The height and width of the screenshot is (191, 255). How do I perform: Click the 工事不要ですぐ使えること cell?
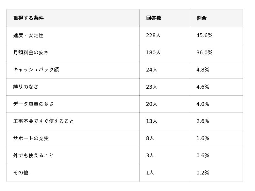click(44, 121)
